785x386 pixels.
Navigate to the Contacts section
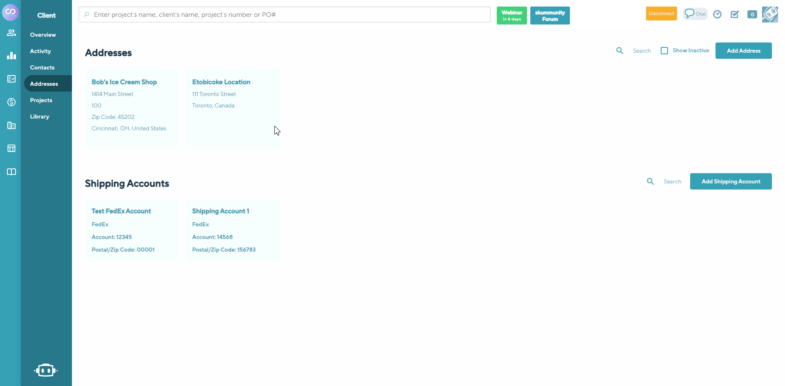coord(42,67)
